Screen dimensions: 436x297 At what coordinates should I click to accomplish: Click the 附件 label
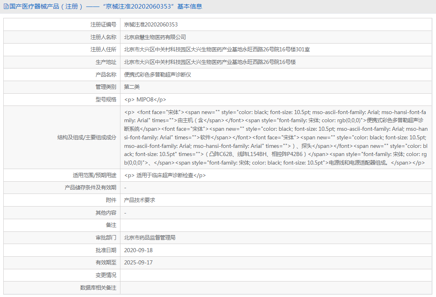coord(111,200)
